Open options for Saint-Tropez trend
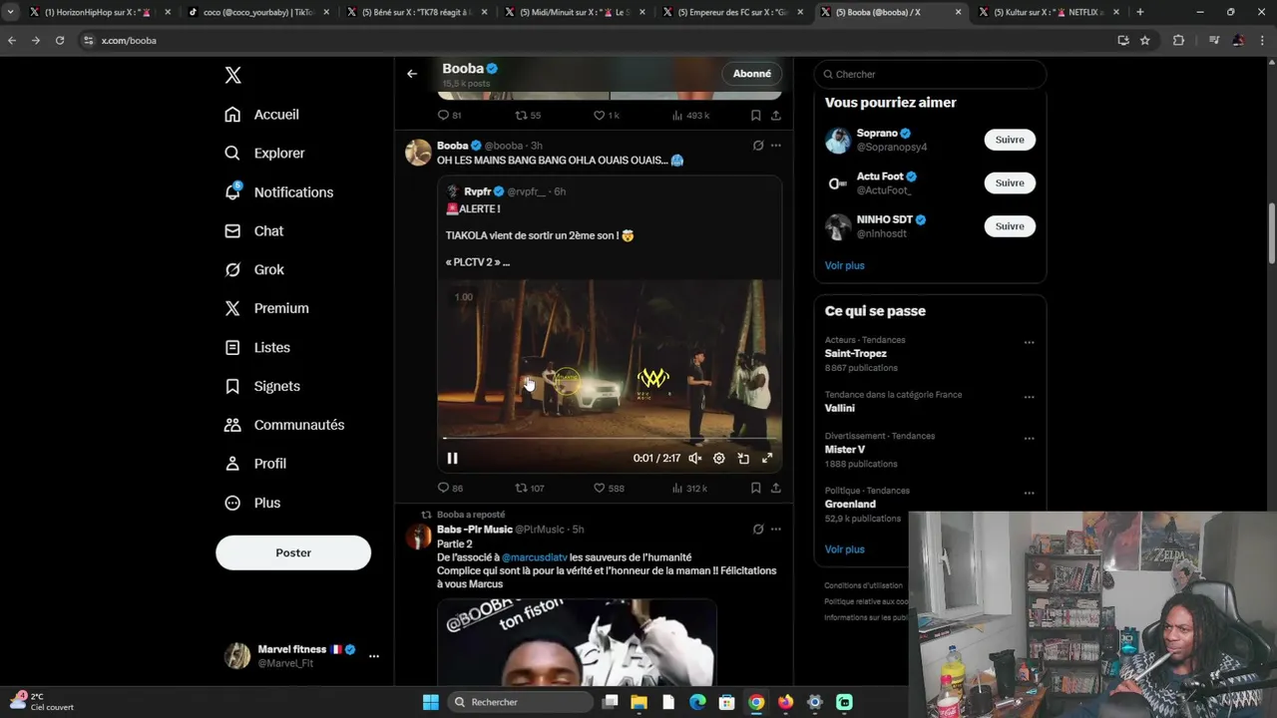The width and height of the screenshot is (1277, 718). click(1029, 343)
